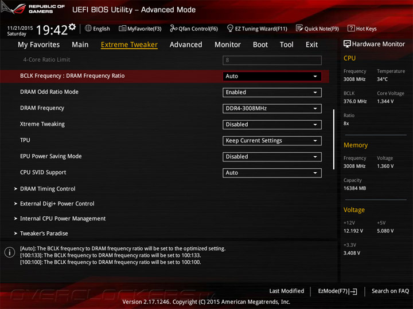Viewport: 413px width, 309px height.
Task: Open the BCLK:DRAM Frequency Ratio dropdown
Action: [x=272, y=76]
